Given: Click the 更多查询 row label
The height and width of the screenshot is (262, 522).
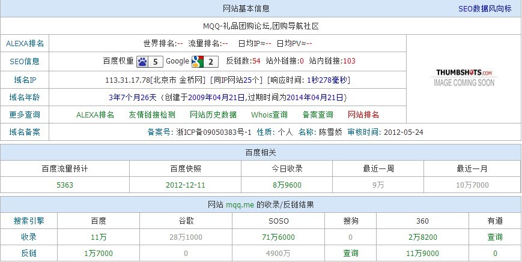Looking at the screenshot, I should [x=25, y=115].
